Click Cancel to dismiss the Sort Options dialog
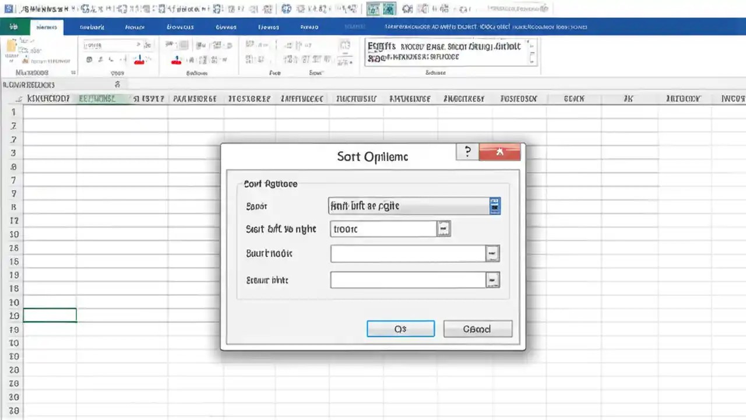This screenshot has height=420, width=746. pyautogui.click(x=477, y=329)
